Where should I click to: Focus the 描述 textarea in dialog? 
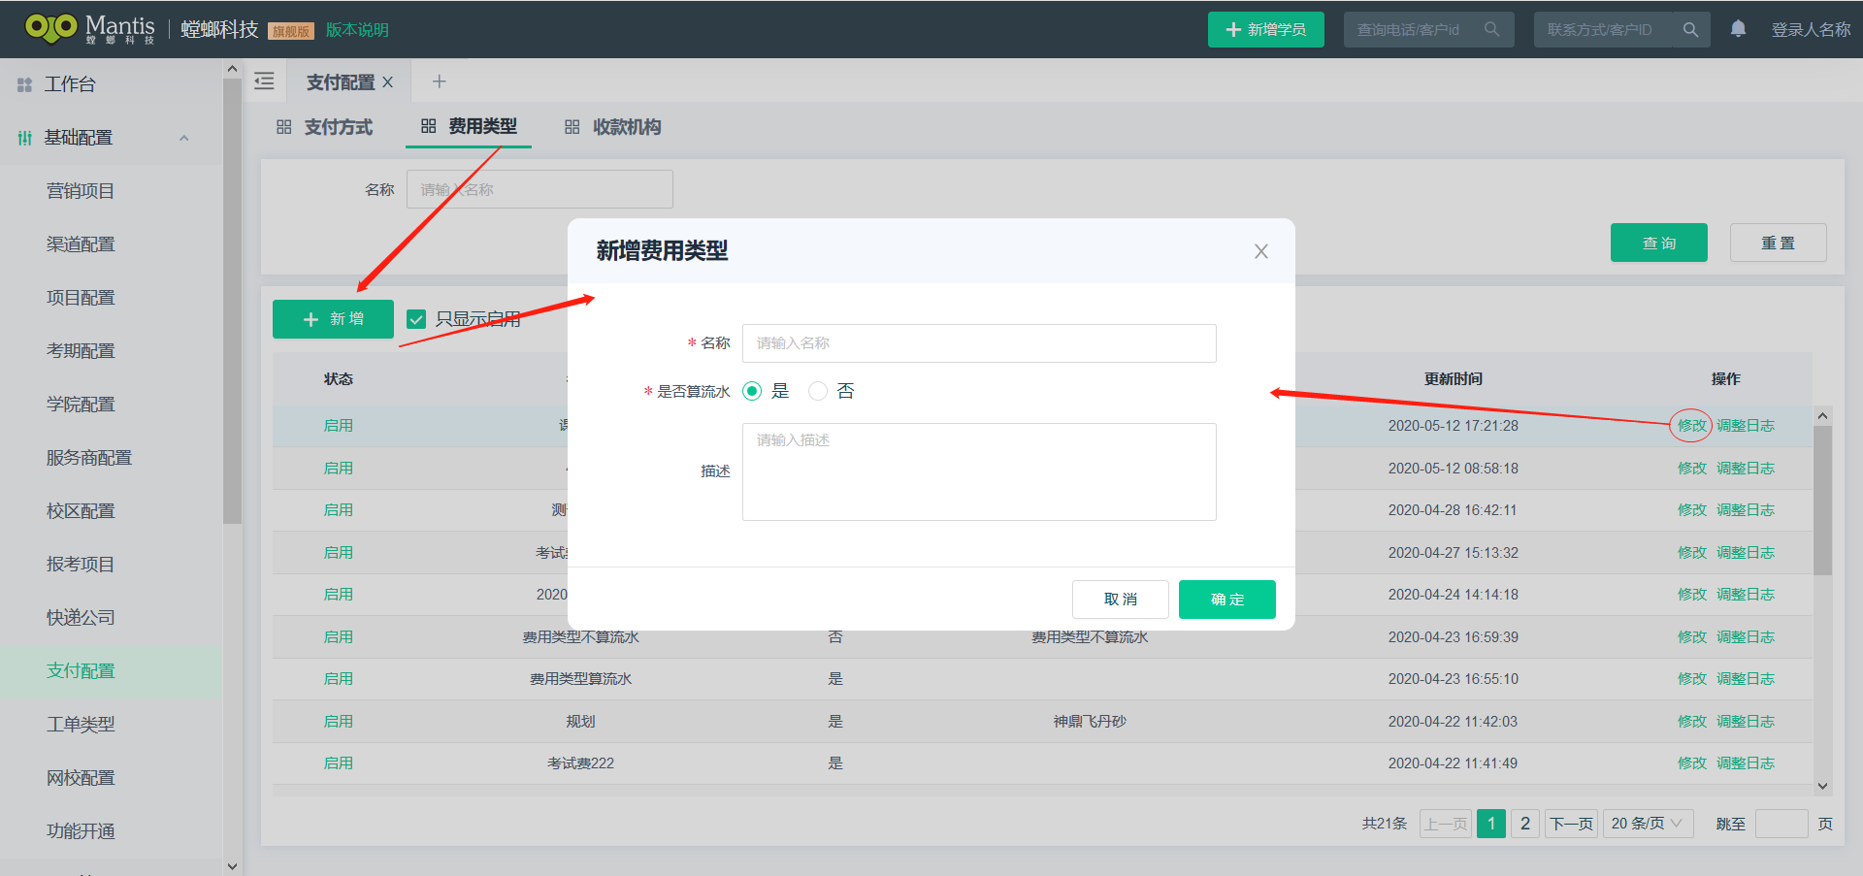(x=979, y=471)
